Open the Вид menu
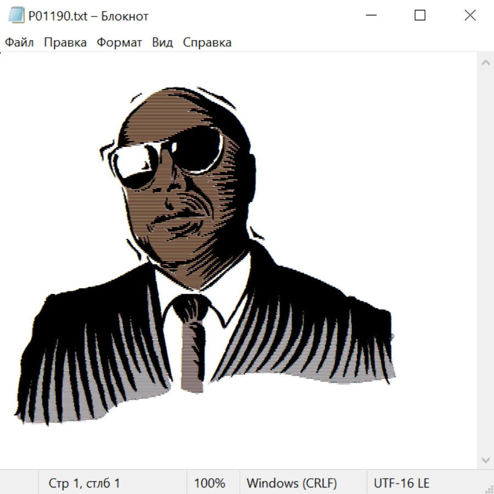Screen dimensions: 494x494 pyautogui.click(x=162, y=43)
